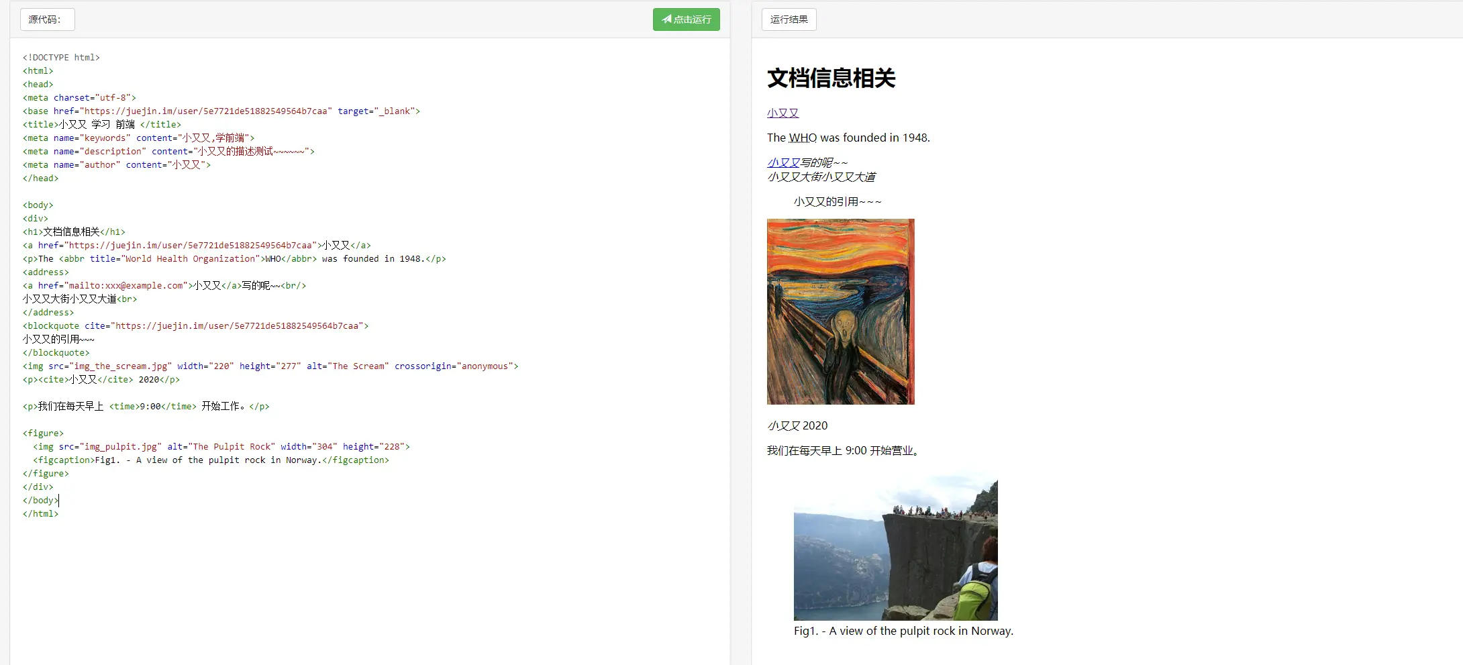Viewport: 1463px width, 665px height.
Task: Open the 小又又 mailto link in the address
Action: 783,162
